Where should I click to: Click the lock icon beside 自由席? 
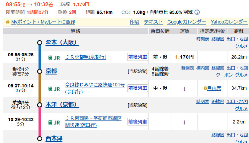(205, 88)
